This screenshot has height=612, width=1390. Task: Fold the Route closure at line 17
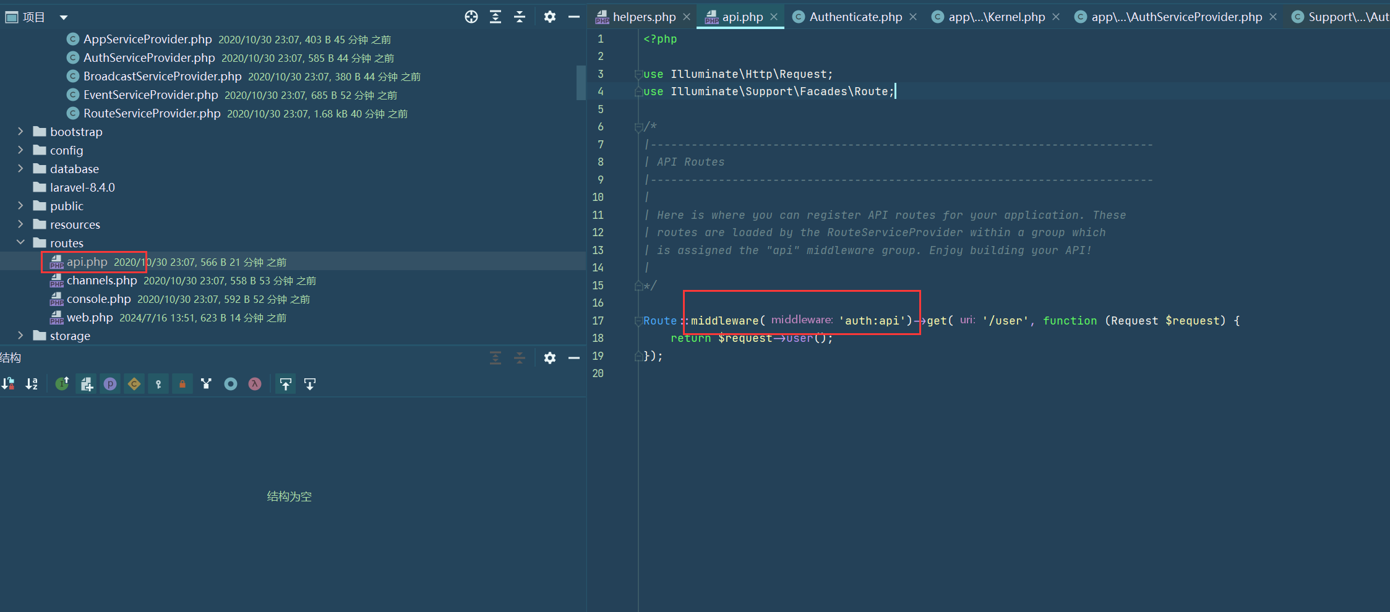point(638,321)
